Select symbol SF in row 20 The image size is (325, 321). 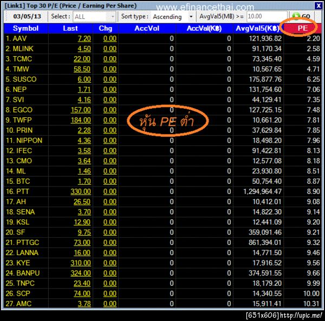click(x=21, y=232)
